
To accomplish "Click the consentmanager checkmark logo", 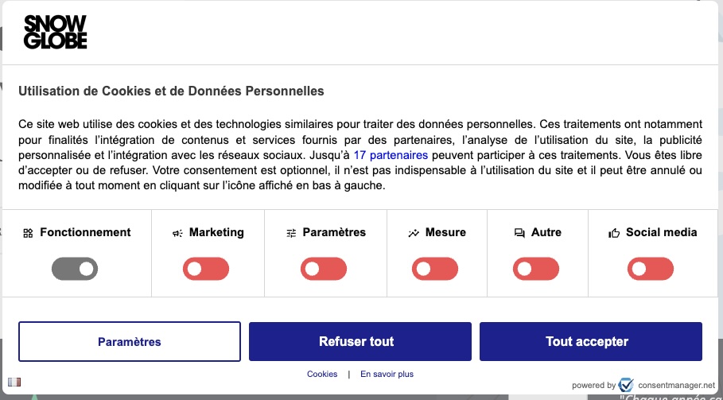I will pyautogui.click(x=626, y=385).
